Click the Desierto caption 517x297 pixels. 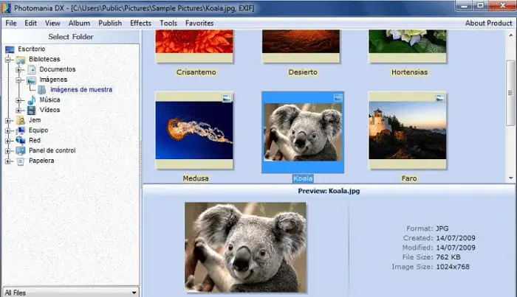(303, 72)
